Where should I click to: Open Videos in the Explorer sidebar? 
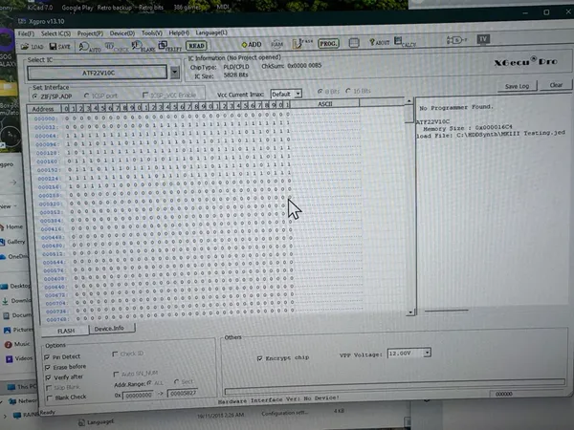(19, 358)
